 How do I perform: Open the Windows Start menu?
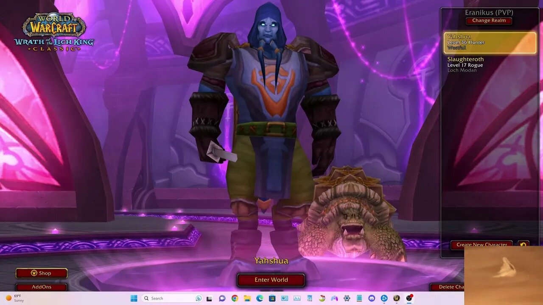[134, 298]
